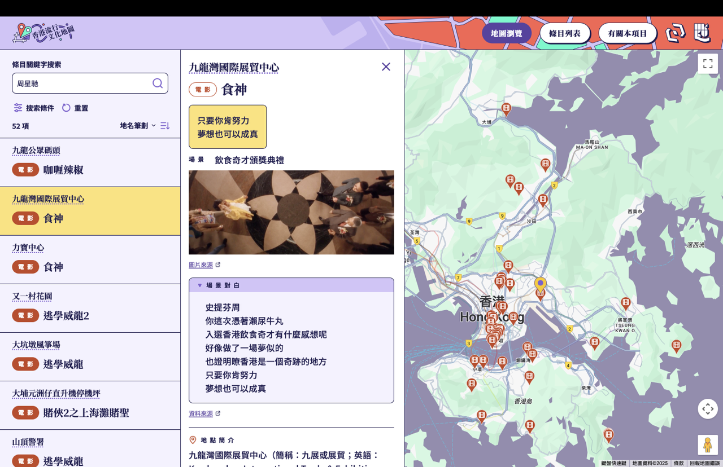
Task: Switch to 條目列表 tab
Action: point(564,33)
